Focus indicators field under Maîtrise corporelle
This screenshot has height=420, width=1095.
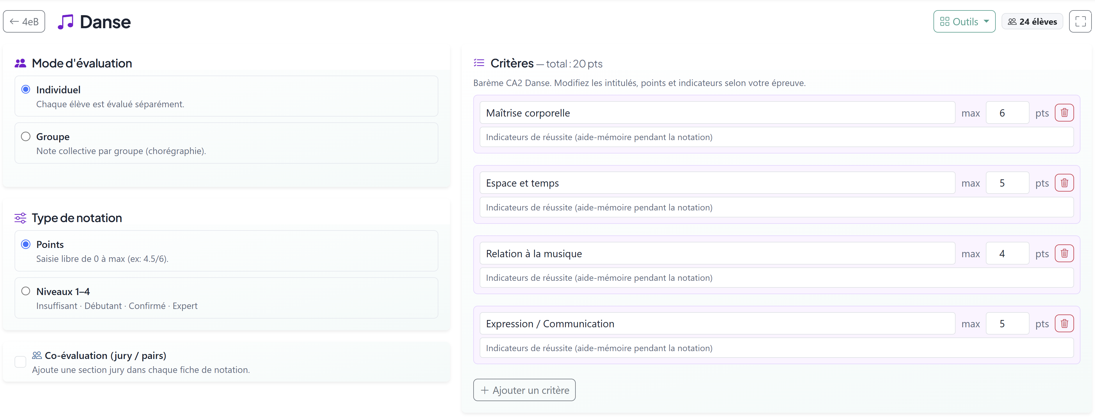tap(776, 137)
